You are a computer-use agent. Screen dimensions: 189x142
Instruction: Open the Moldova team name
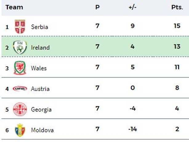pos(42,130)
